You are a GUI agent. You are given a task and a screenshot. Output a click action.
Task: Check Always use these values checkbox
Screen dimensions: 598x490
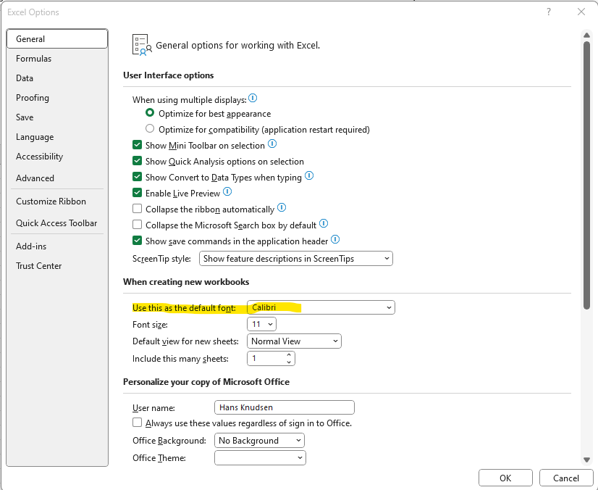point(138,423)
